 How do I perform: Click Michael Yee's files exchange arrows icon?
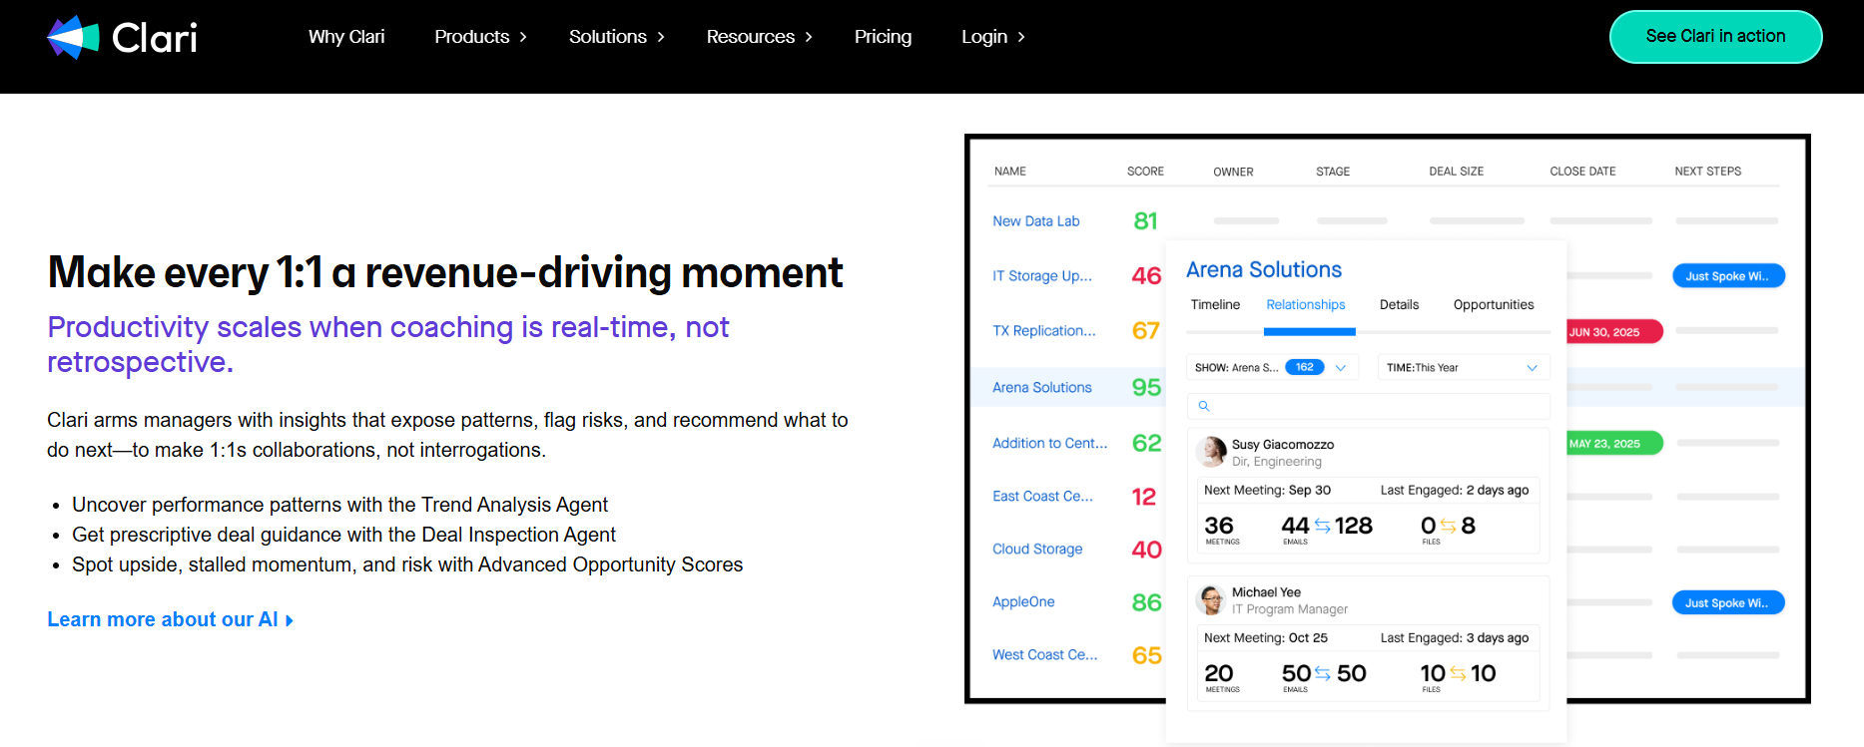point(1458,674)
